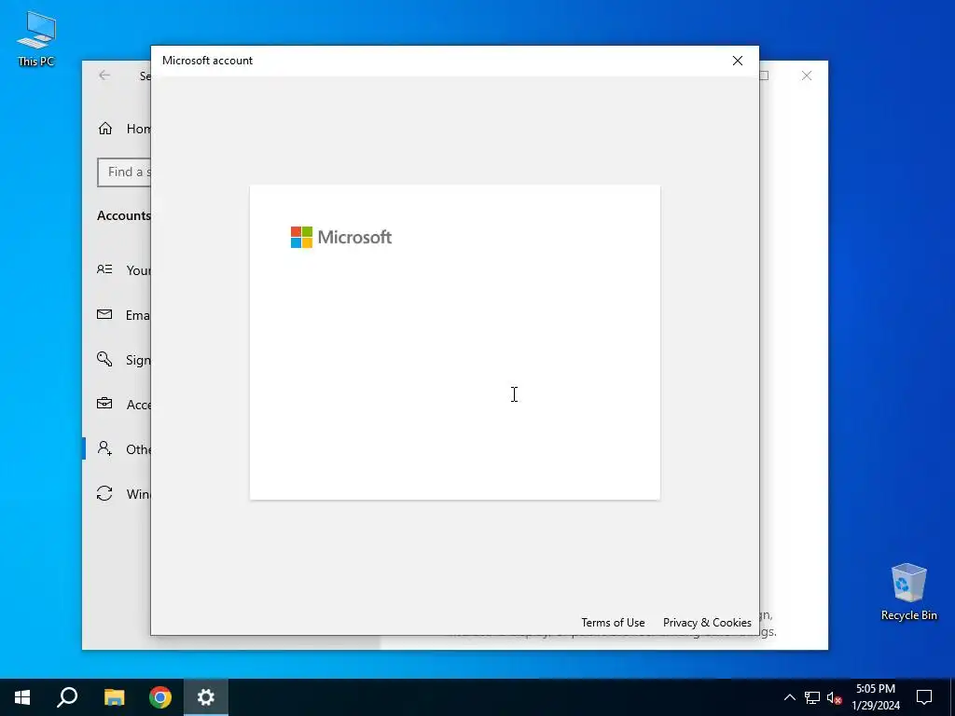Open the notification center icon
The height and width of the screenshot is (716, 955).
pos(924,697)
